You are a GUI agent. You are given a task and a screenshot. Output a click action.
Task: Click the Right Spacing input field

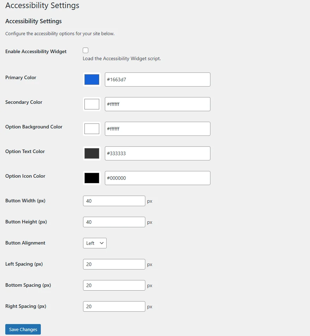tap(114, 306)
